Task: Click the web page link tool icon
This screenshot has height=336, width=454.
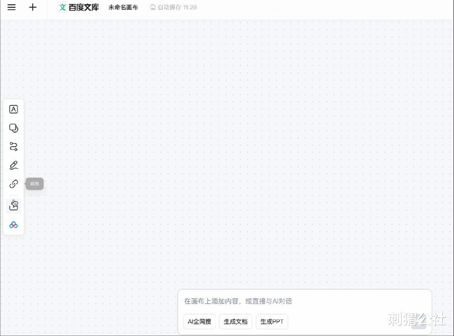Action: click(x=13, y=184)
